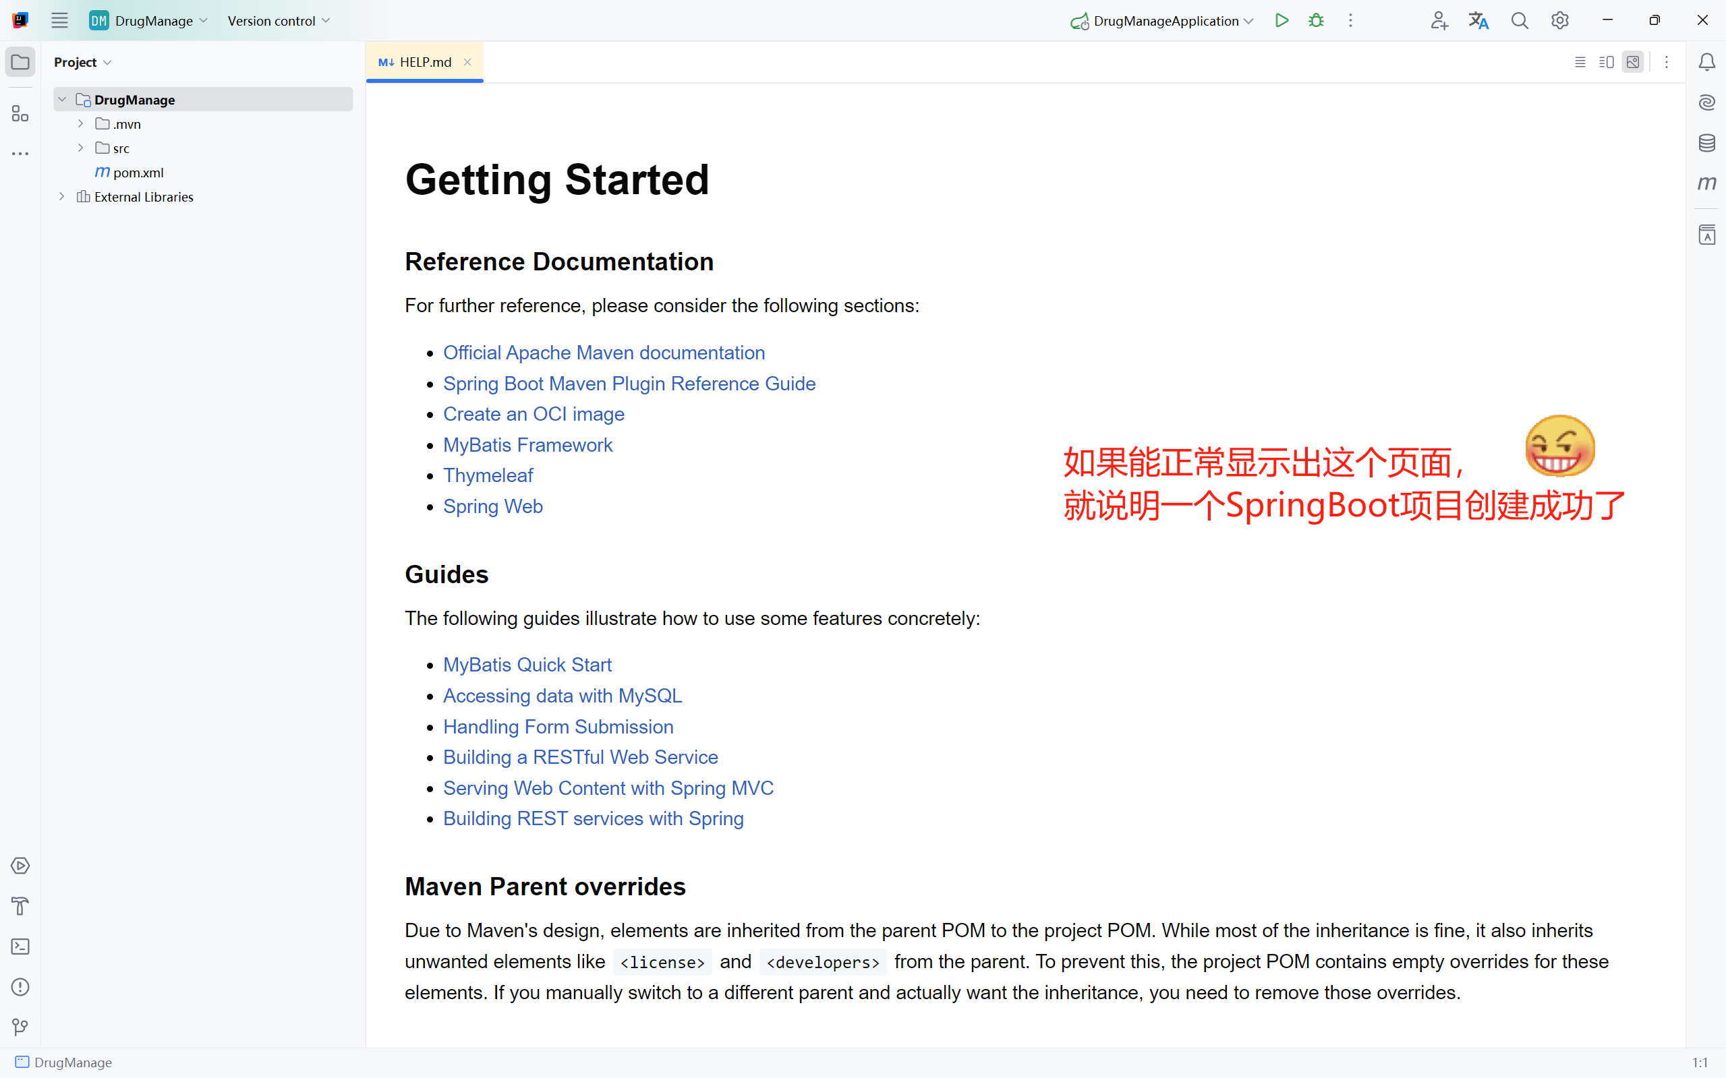Expand the src folder
The width and height of the screenshot is (1726, 1078).
(80, 148)
